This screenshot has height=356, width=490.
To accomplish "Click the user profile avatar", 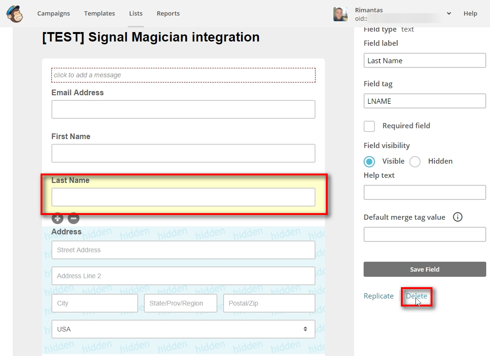I will 341,14.
